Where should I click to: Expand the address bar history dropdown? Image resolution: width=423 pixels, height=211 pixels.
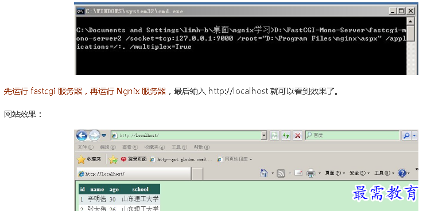click(264, 135)
